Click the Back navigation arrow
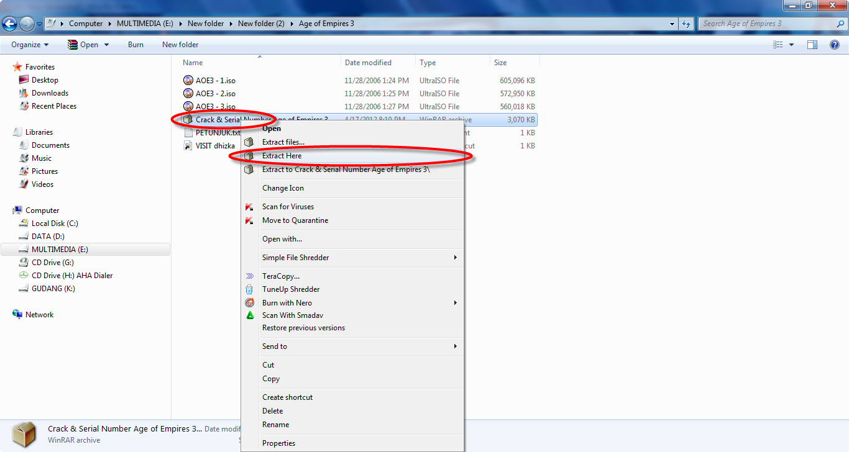Image resolution: width=849 pixels, height=452 pixels. [x=10, y=24]
